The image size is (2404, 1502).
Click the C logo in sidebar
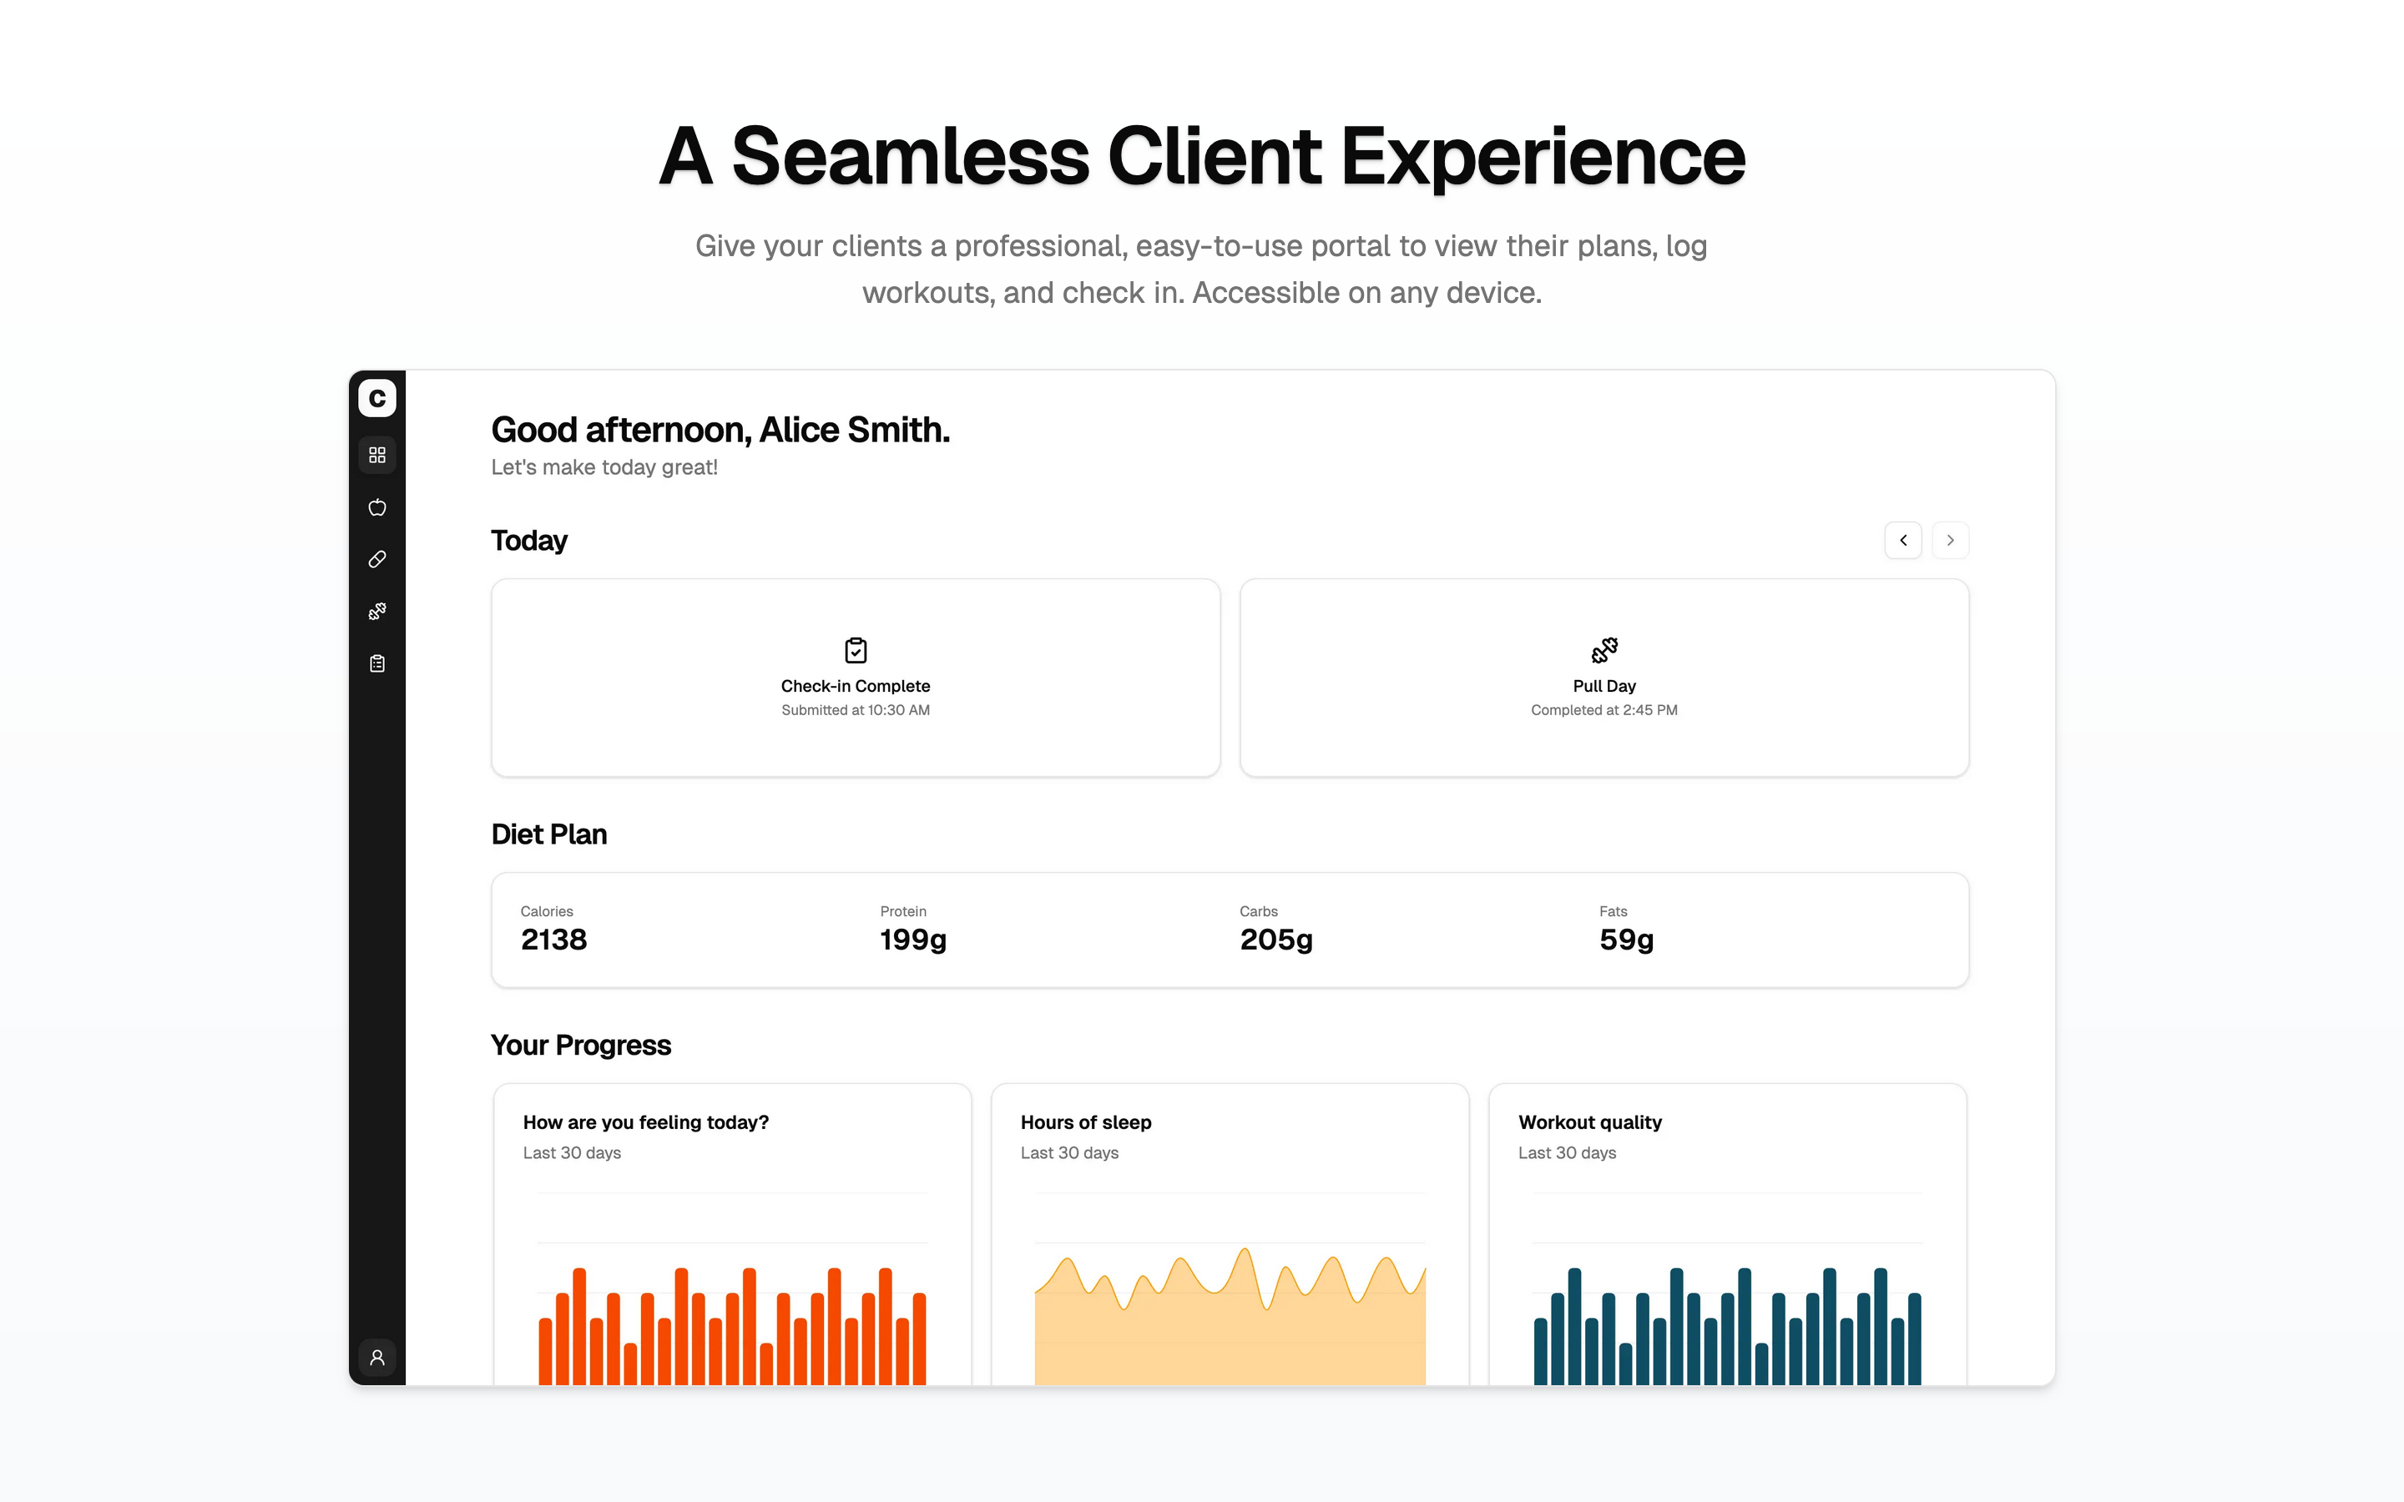pos(376,398)
